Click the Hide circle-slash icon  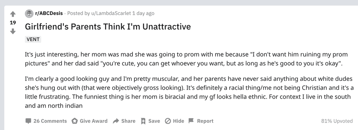click(168, 121)
